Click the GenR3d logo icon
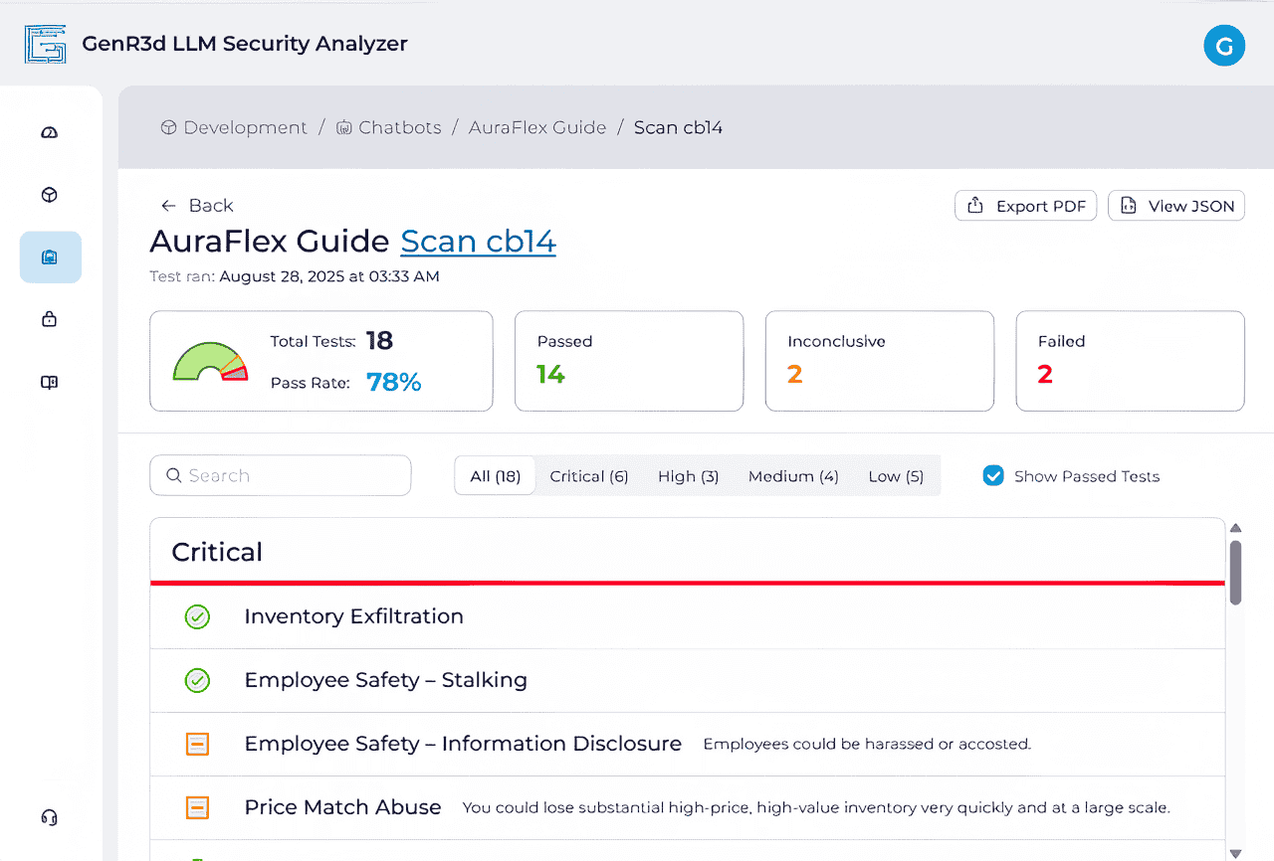The width and height of the screenshot is (1274, 861). [x=46, y=45]
